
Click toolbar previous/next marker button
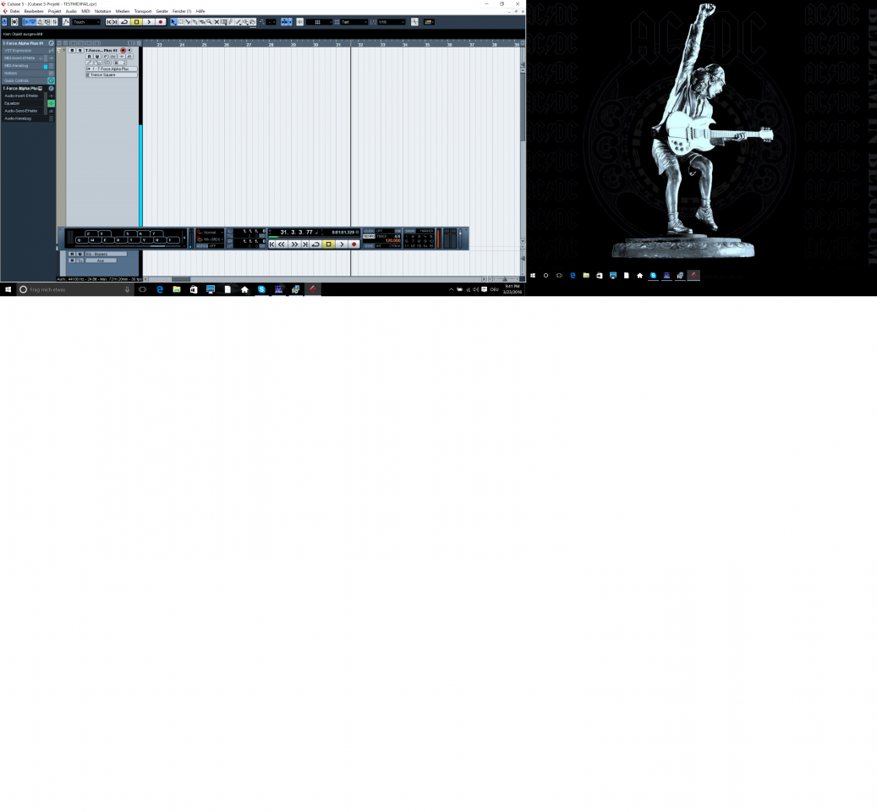point(112,22)
